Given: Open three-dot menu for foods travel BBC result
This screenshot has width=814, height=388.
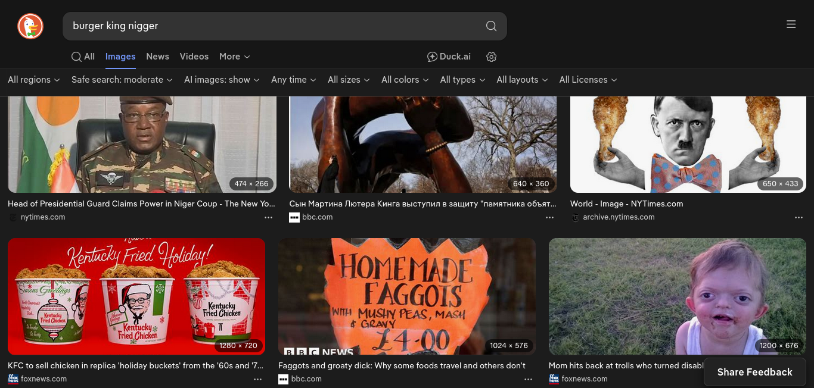Looking at the screenshot, I should 529,379.
